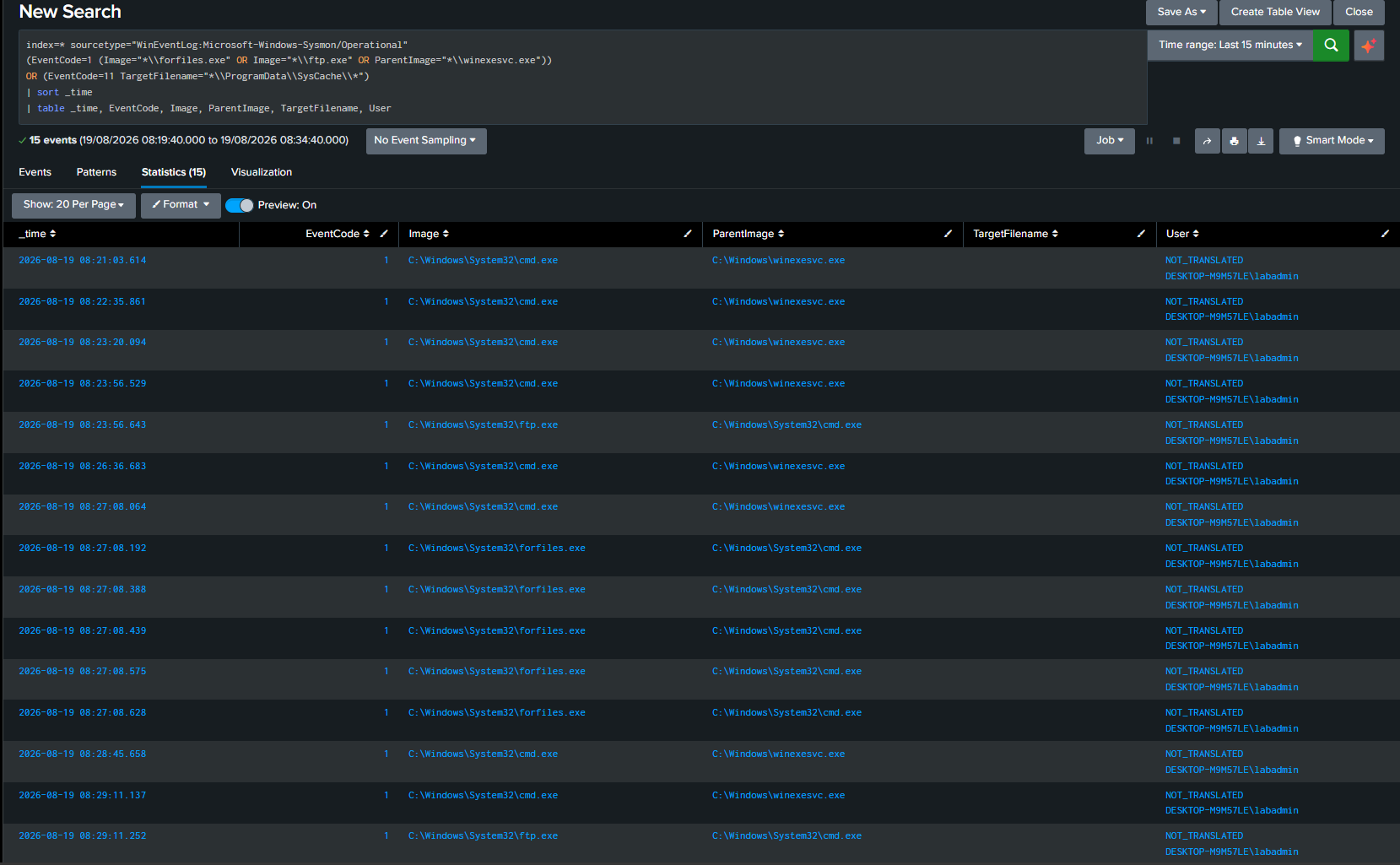Change Show 20 Per Page setting

pyautogui.click(x=73, y=205)
